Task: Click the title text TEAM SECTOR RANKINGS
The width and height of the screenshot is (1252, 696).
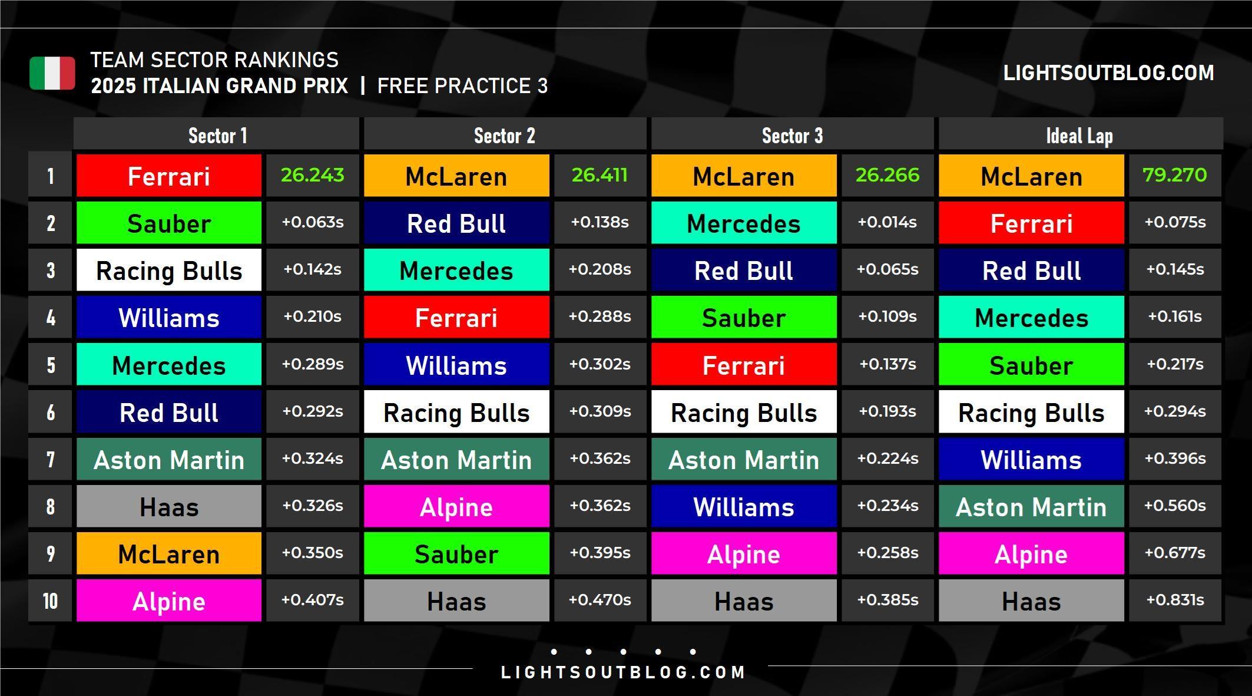Action: point(214,60)
